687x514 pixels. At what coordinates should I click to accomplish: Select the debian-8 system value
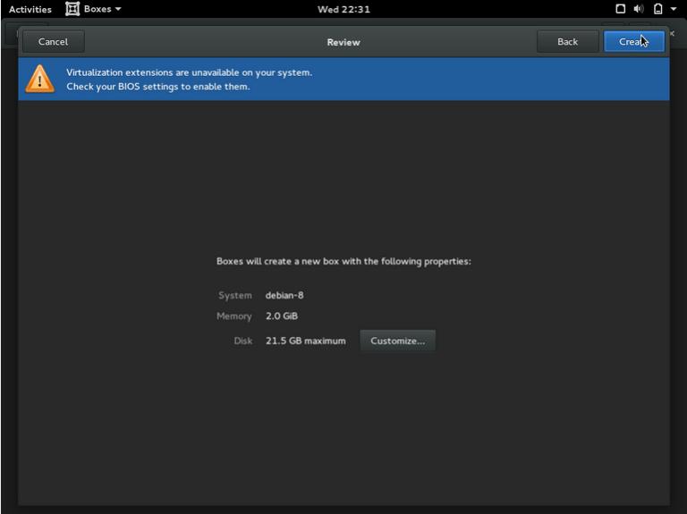pyautogui.click(x=284, y=295)
